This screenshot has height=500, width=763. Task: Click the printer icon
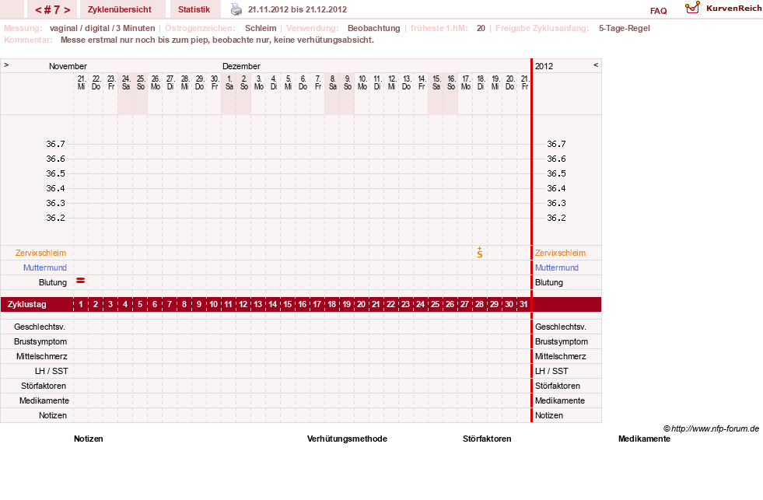[236, 9]
